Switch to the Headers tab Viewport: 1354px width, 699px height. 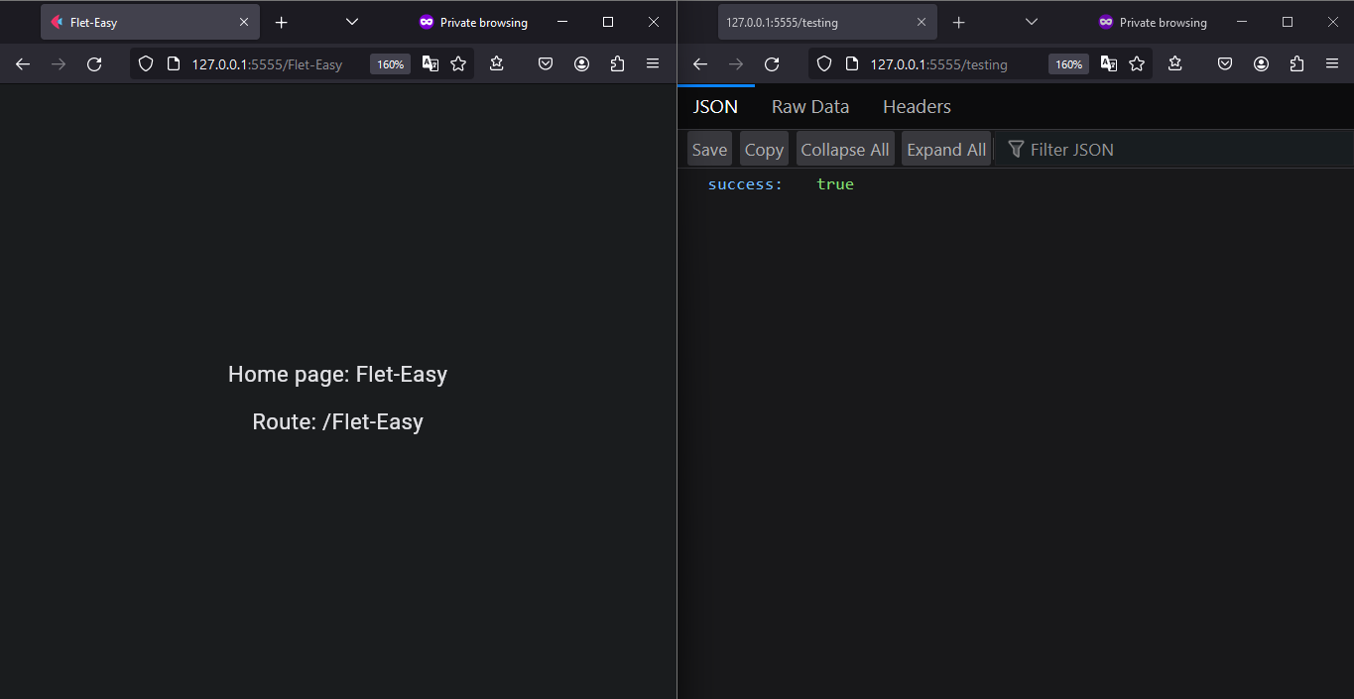coord(917,107)
